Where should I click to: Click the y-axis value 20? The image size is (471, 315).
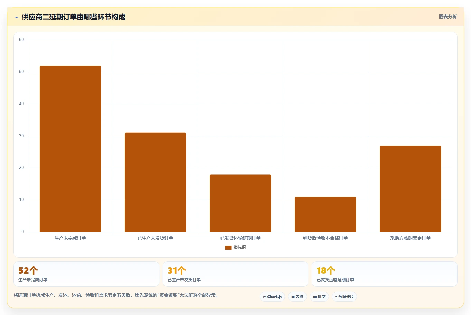[x=21, y=168]
